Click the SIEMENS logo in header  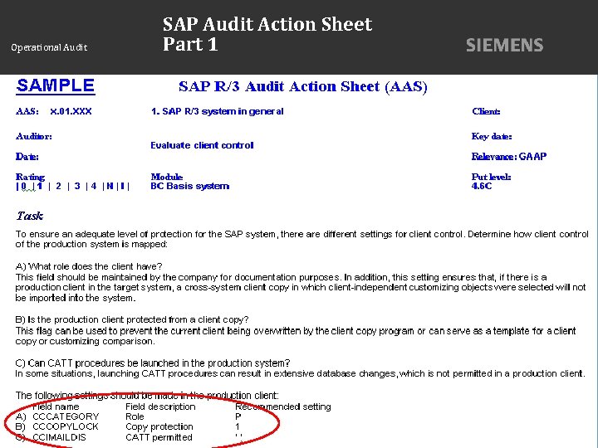point(504,46)
